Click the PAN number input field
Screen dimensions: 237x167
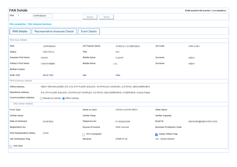[x=43, y=16]
